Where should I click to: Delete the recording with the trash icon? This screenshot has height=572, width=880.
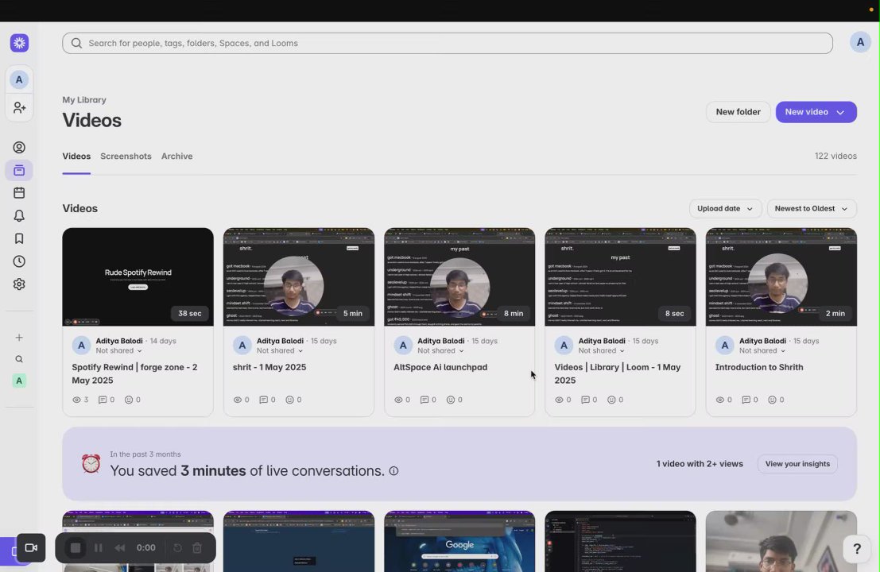point(197,548)
